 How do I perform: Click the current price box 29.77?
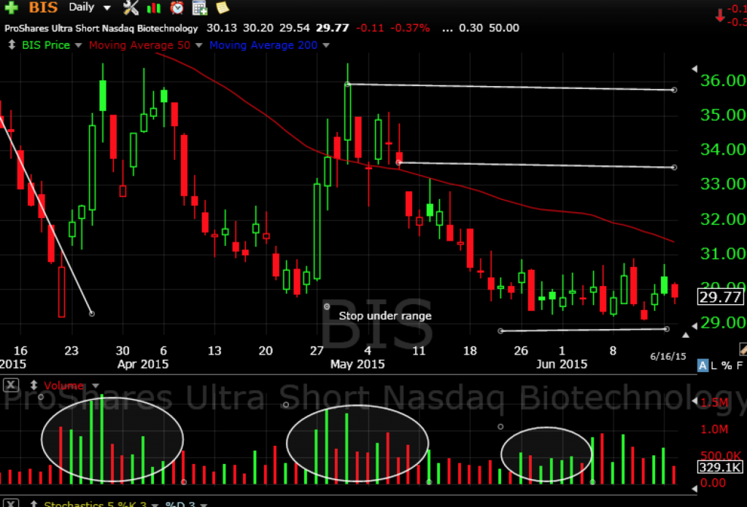click(x=720, y=297)
